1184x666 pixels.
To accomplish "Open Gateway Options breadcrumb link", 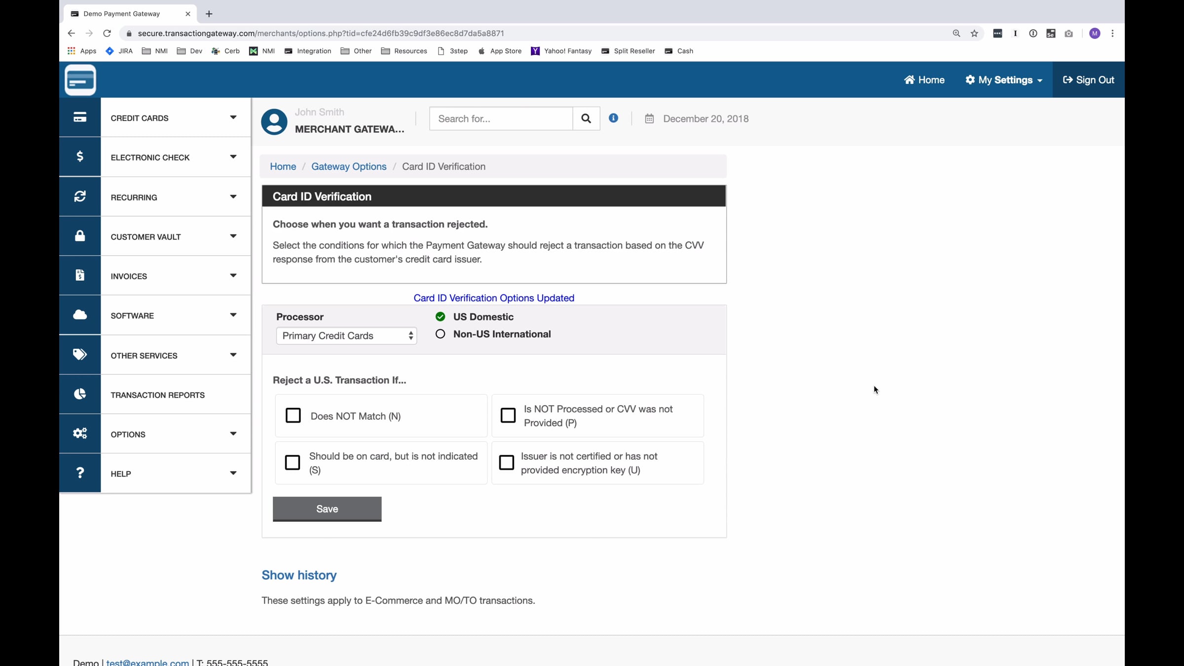I will point(349,167).
